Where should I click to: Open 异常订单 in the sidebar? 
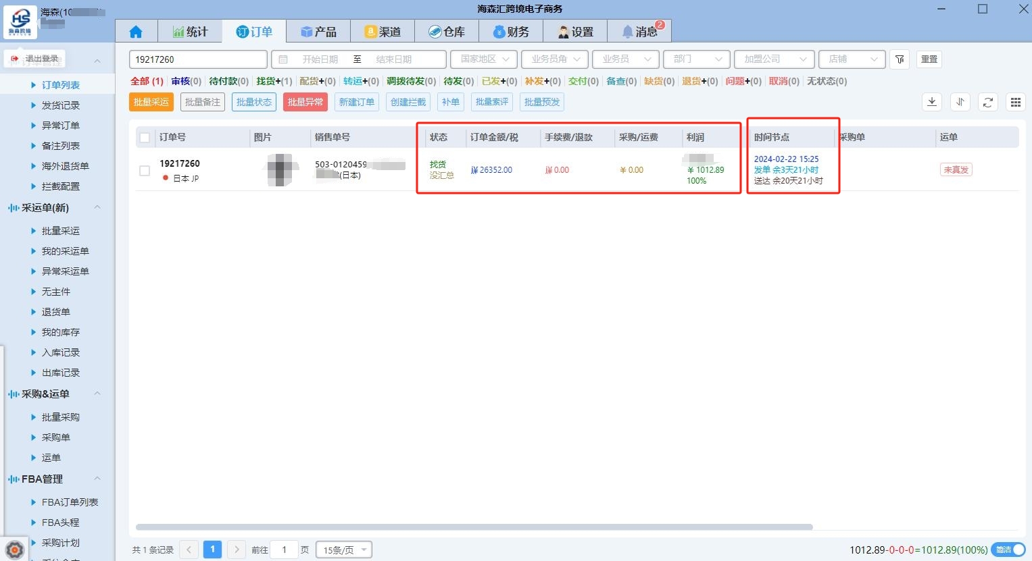point(61,126)
